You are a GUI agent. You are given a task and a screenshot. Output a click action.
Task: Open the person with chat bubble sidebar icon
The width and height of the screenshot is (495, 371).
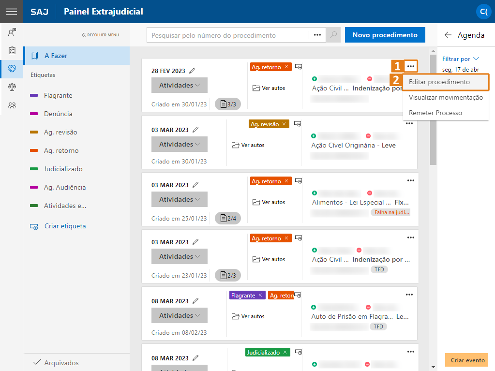pos(12,32)
